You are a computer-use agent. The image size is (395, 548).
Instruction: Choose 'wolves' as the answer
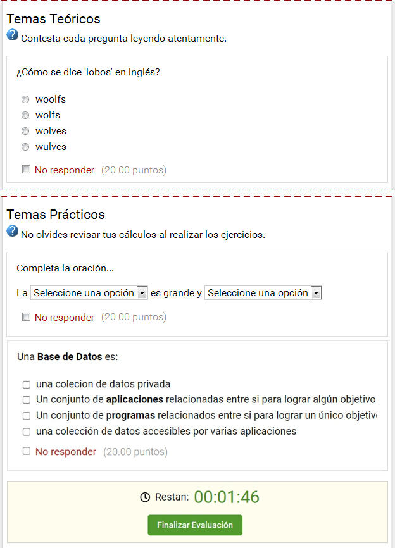click(25, 131)
